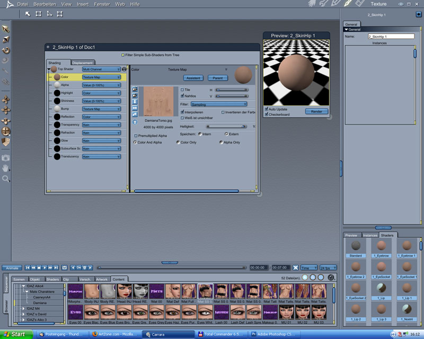This screenshot has width=424, height=339.
Task: Click the flip horizontal arrows icon
Action: (x=135, y=108)
